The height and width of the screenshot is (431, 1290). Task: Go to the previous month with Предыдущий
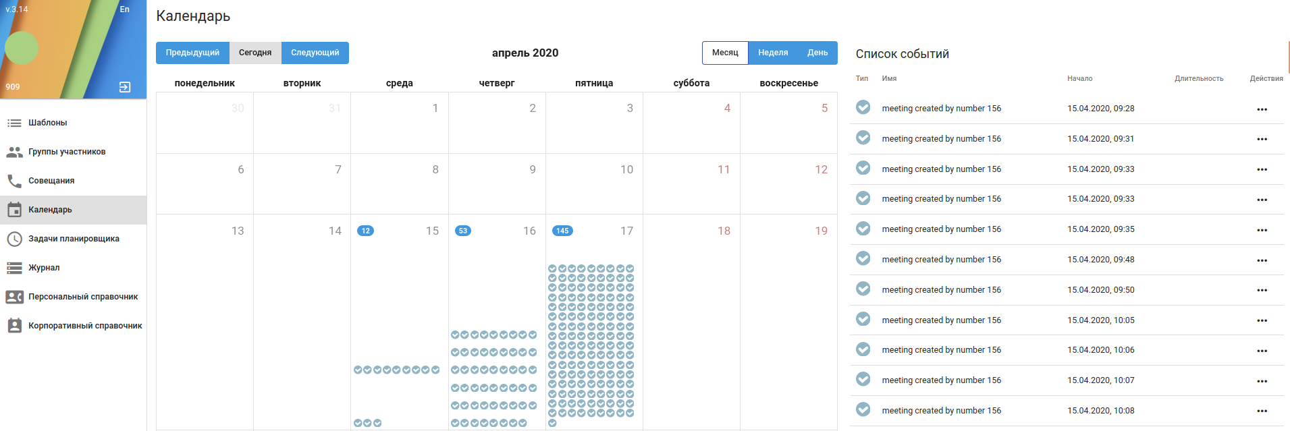pos(192,53)
